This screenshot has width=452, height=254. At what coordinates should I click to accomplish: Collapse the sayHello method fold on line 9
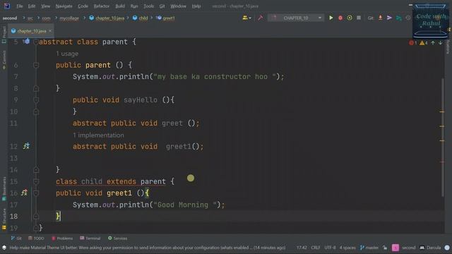[x=36, y=100]
